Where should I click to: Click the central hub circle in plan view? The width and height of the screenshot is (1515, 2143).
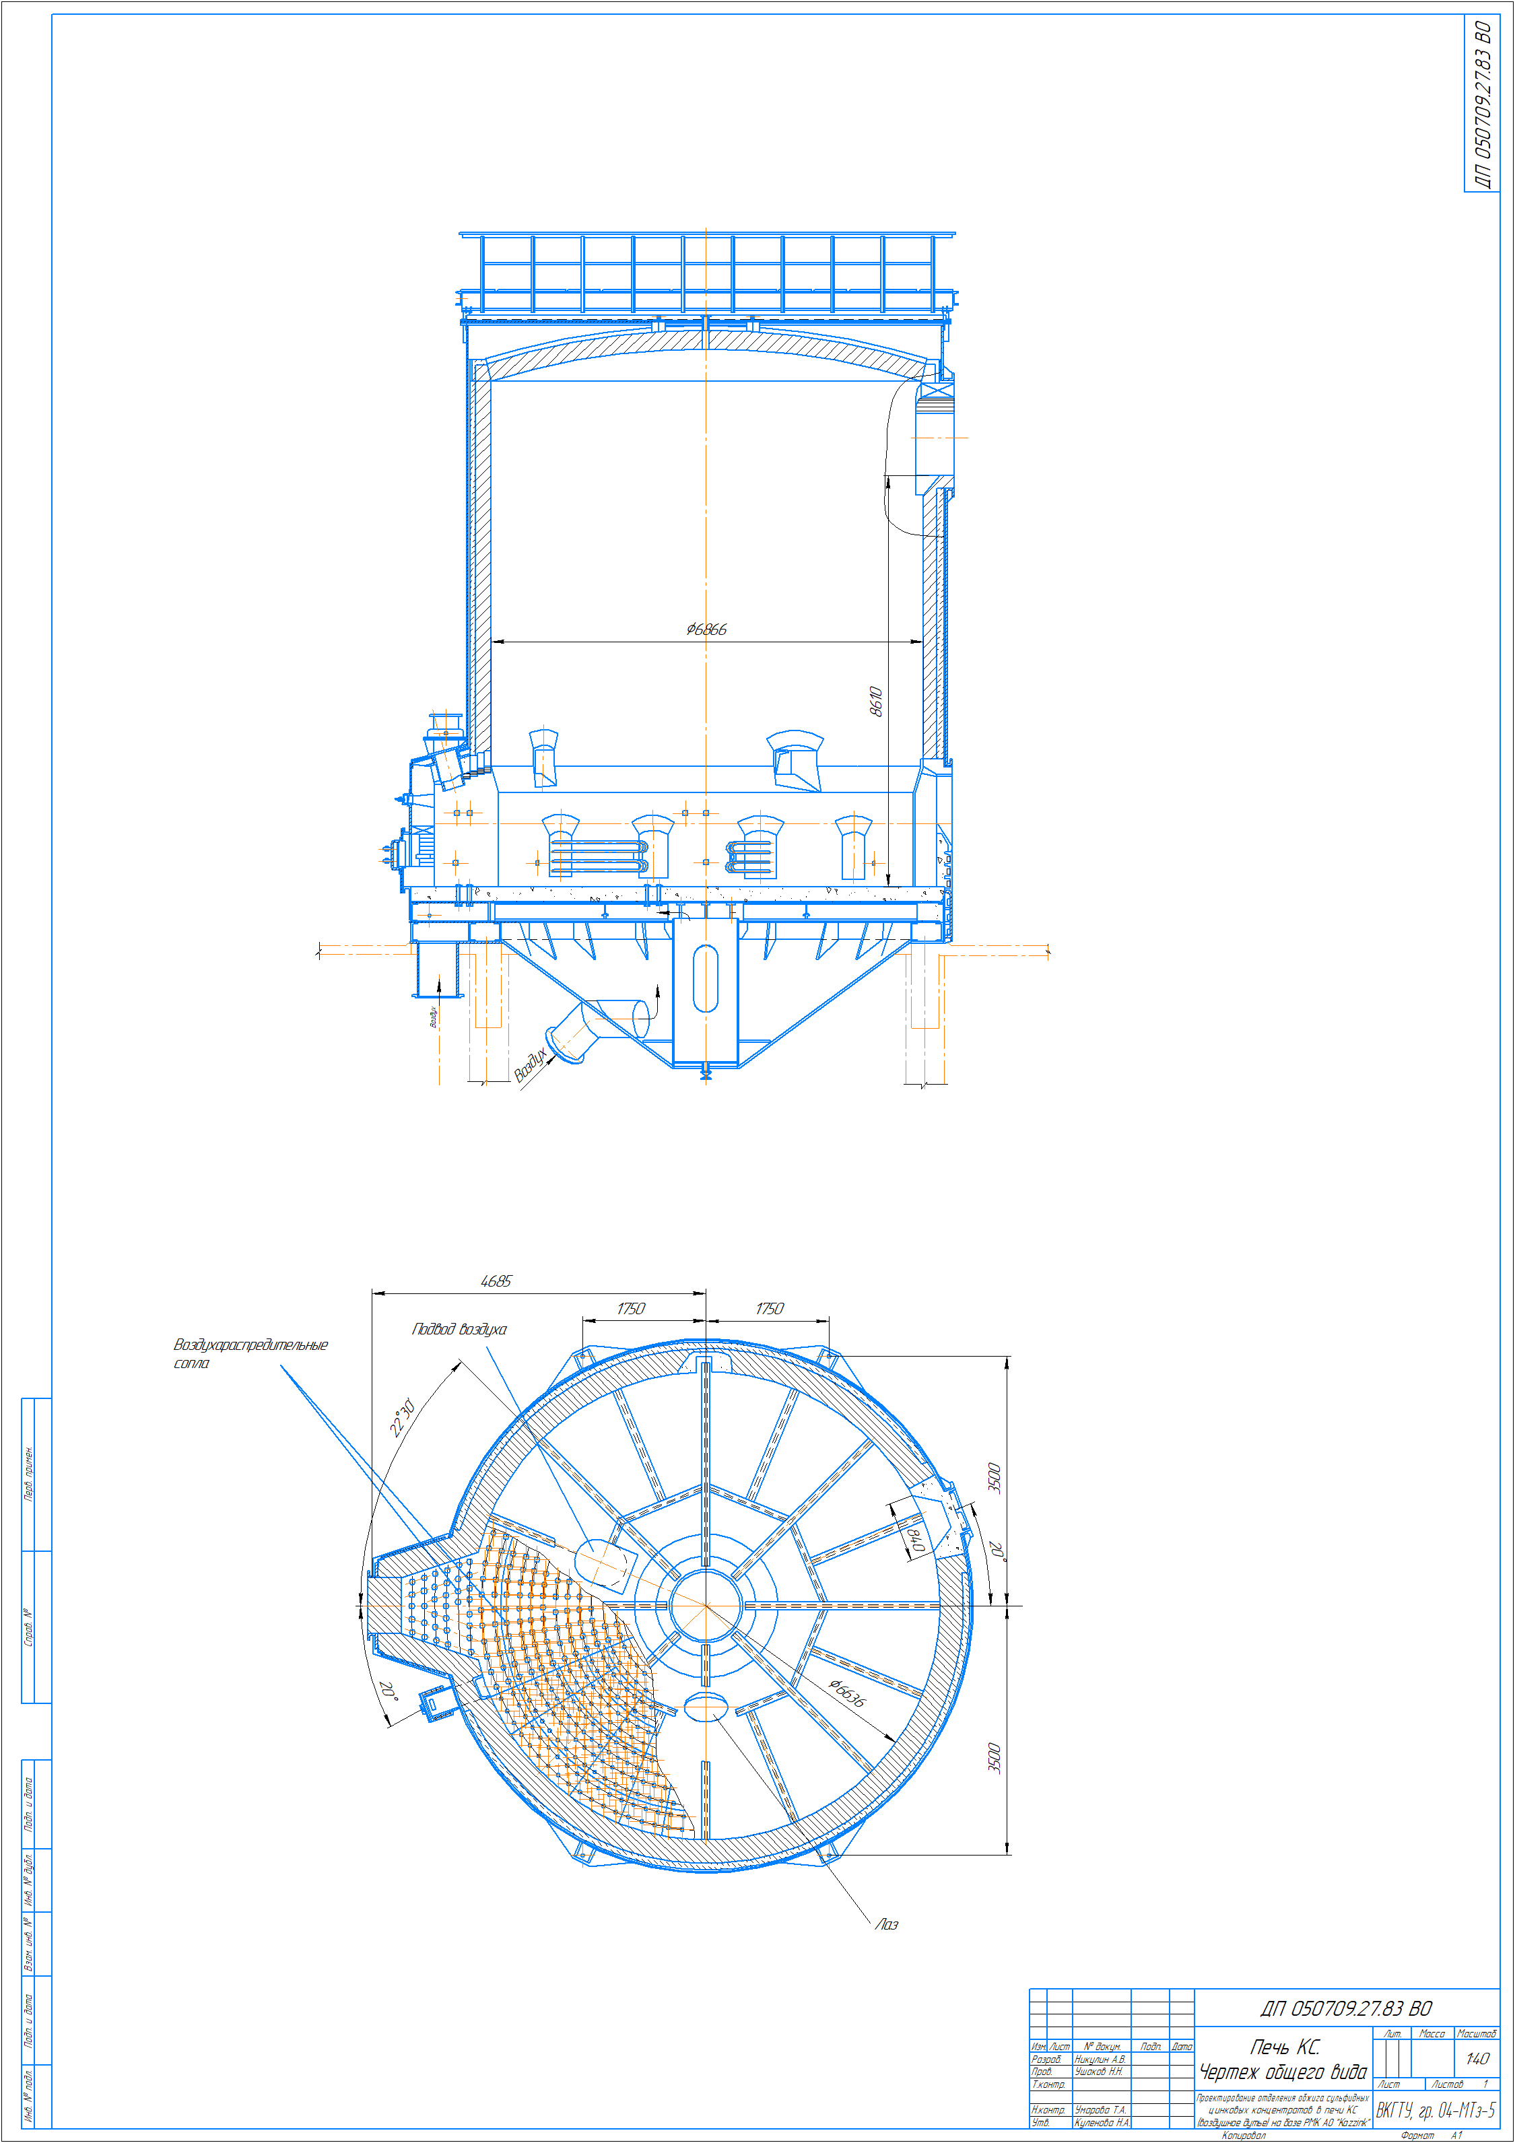tap(706, 1605)
